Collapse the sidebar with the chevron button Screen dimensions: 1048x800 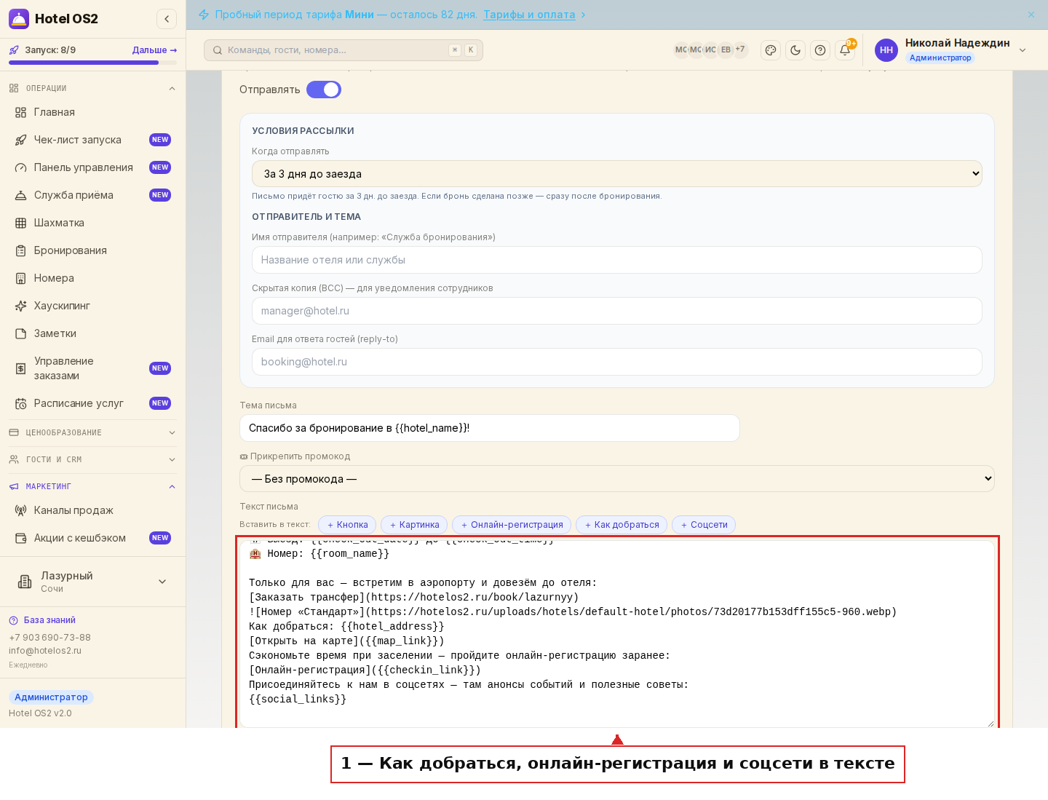coord(167,19)
